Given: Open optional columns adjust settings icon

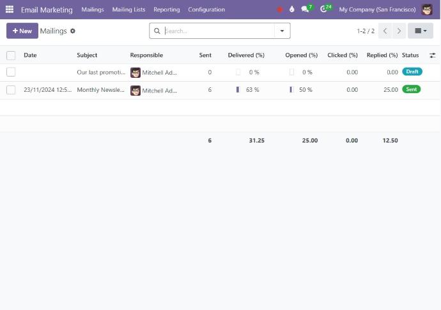Looking at the screenshot, I should 432,55.
